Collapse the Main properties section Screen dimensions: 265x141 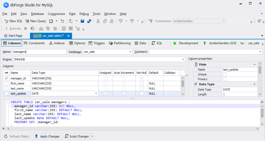(255, 65)
